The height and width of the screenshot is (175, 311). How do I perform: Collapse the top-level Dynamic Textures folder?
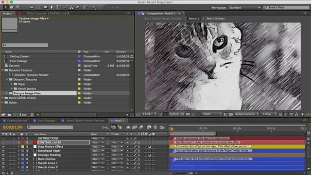click(2, 70)
